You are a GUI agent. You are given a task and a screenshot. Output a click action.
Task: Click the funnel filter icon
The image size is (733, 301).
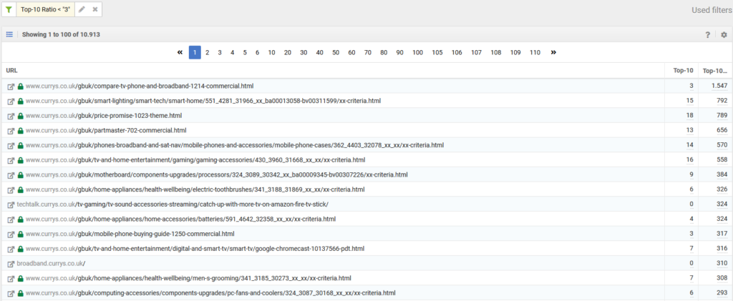(9, 9)
